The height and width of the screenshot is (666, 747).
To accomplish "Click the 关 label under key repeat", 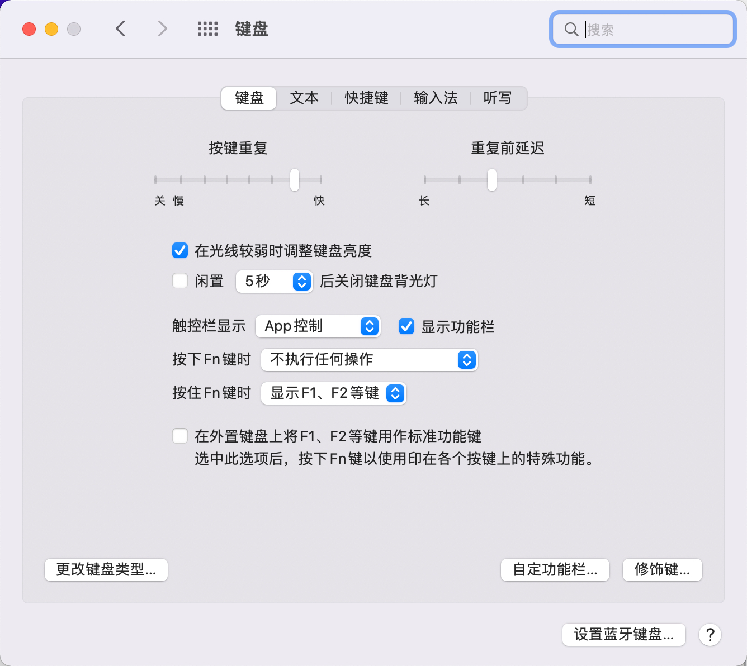I will pyautogui.click(x=160, y=201).
